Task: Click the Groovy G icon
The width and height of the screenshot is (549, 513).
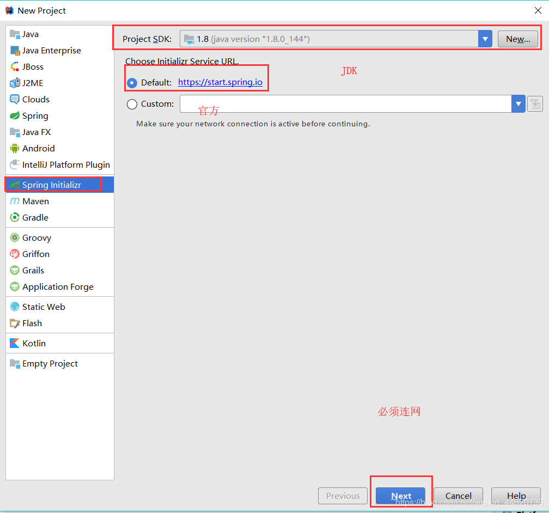Action: (15, 238)
